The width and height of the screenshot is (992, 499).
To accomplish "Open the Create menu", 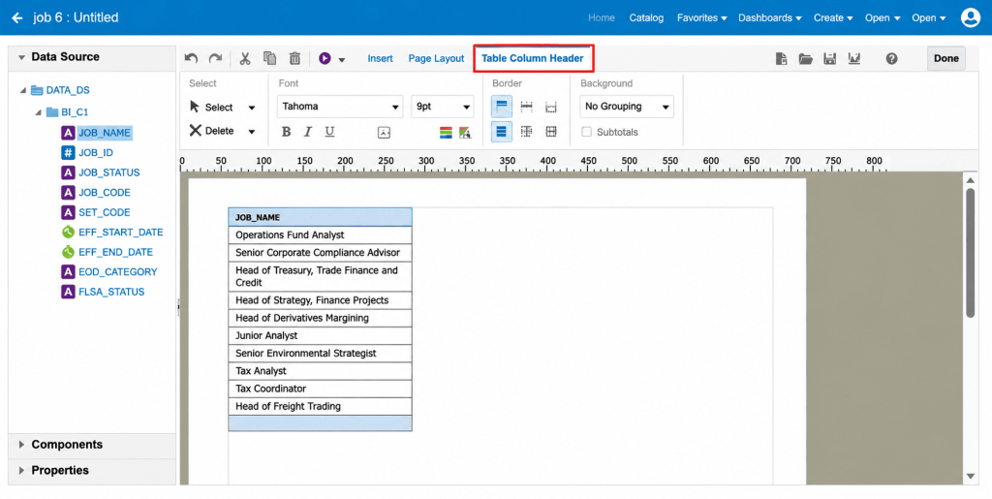I will coord(832,17).
